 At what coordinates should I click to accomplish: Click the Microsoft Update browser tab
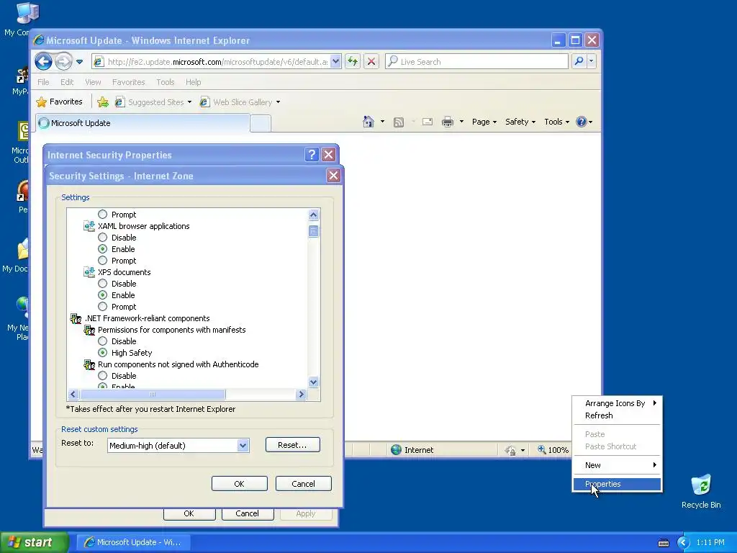pos(143,123)
